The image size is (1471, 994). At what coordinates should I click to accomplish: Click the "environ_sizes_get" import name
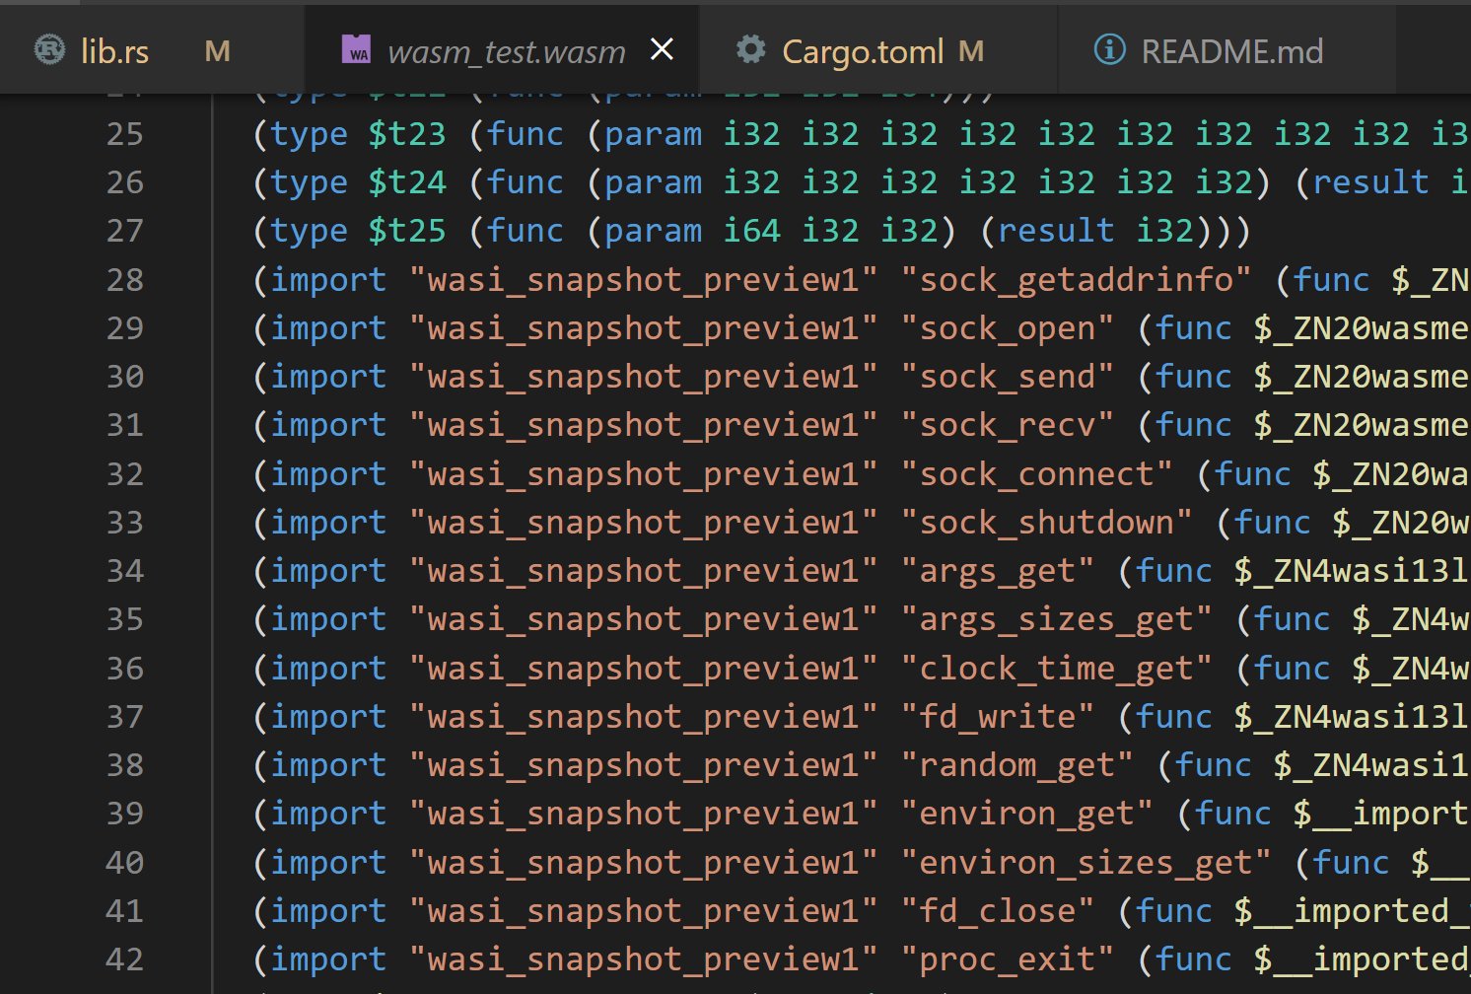(x=1086, y=863)
